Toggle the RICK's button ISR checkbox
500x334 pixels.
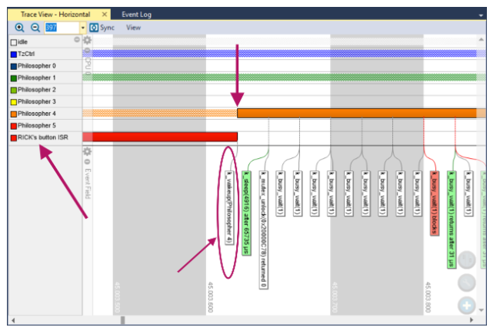[13, 137]
